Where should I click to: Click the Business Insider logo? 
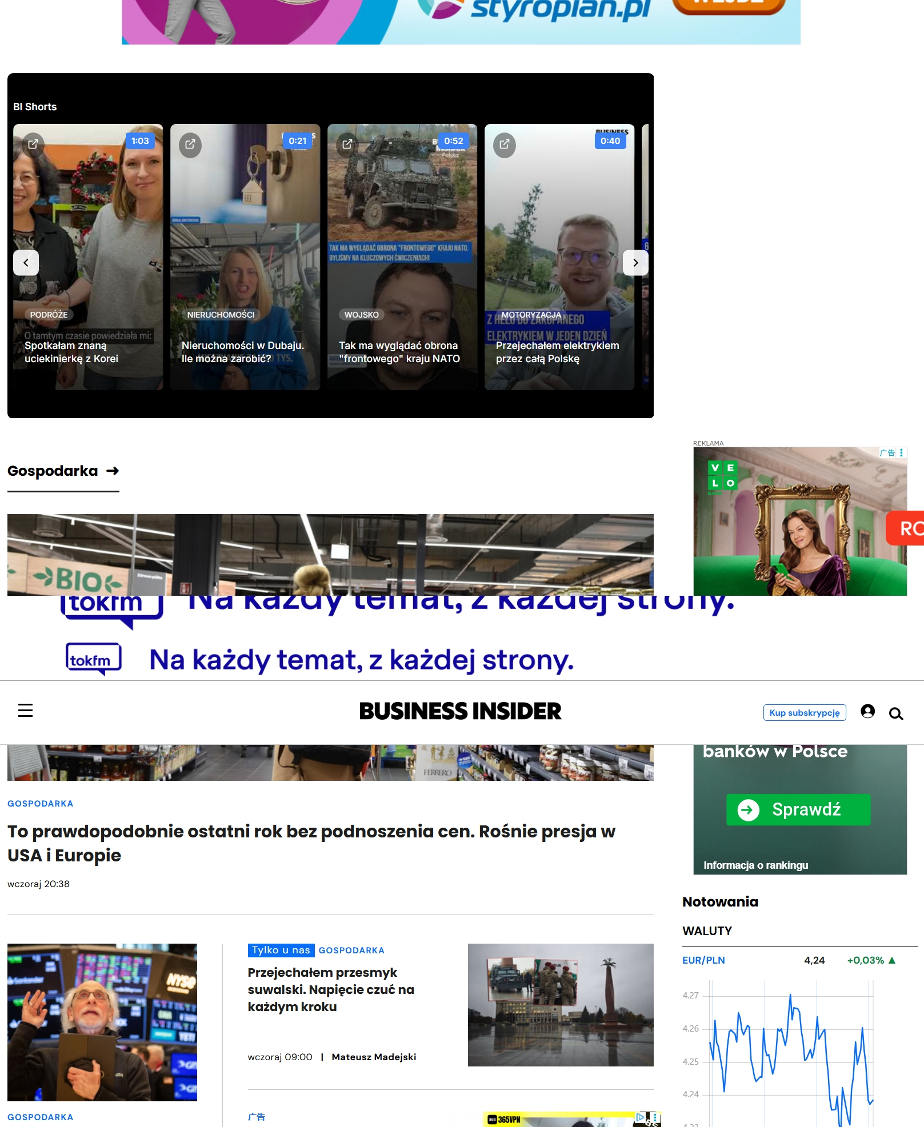pos(460,711)
